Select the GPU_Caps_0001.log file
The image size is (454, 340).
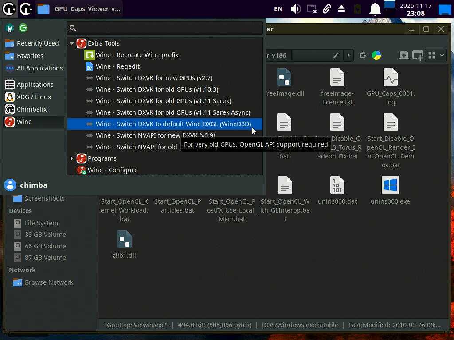(x=390, y=87)
